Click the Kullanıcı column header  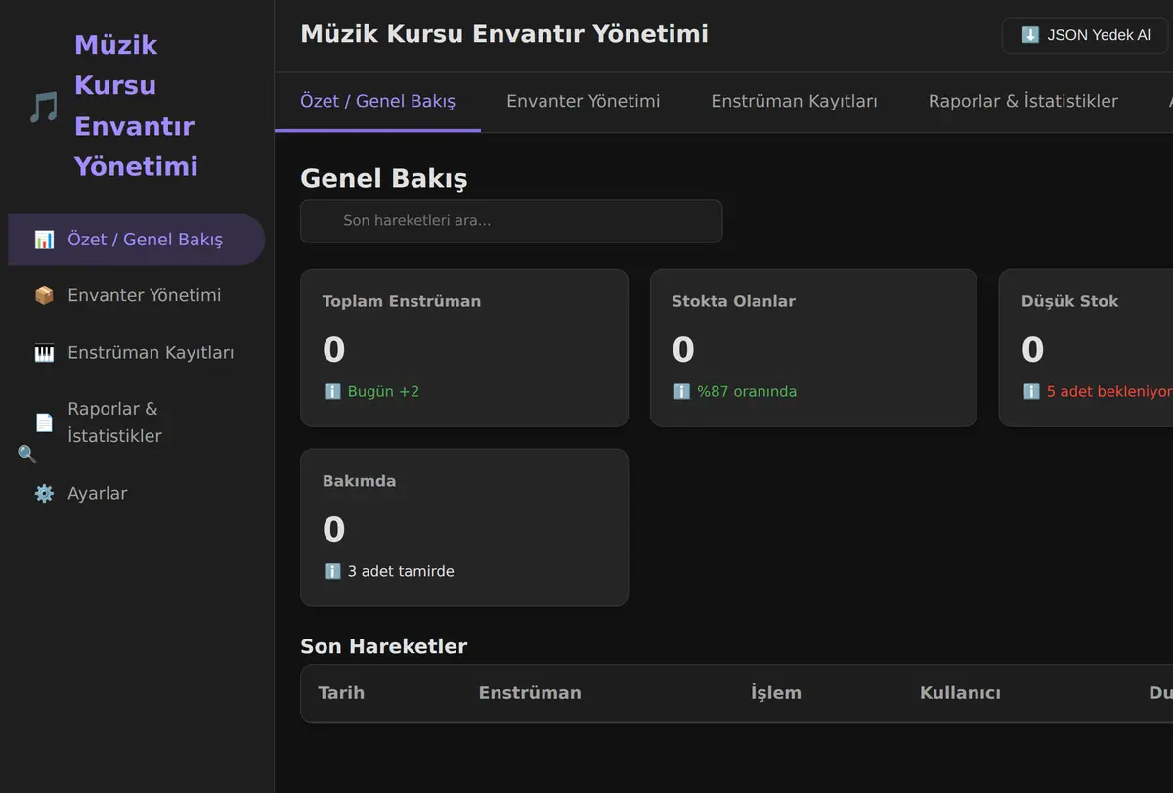pyautogui.click(x=960, y=693)
